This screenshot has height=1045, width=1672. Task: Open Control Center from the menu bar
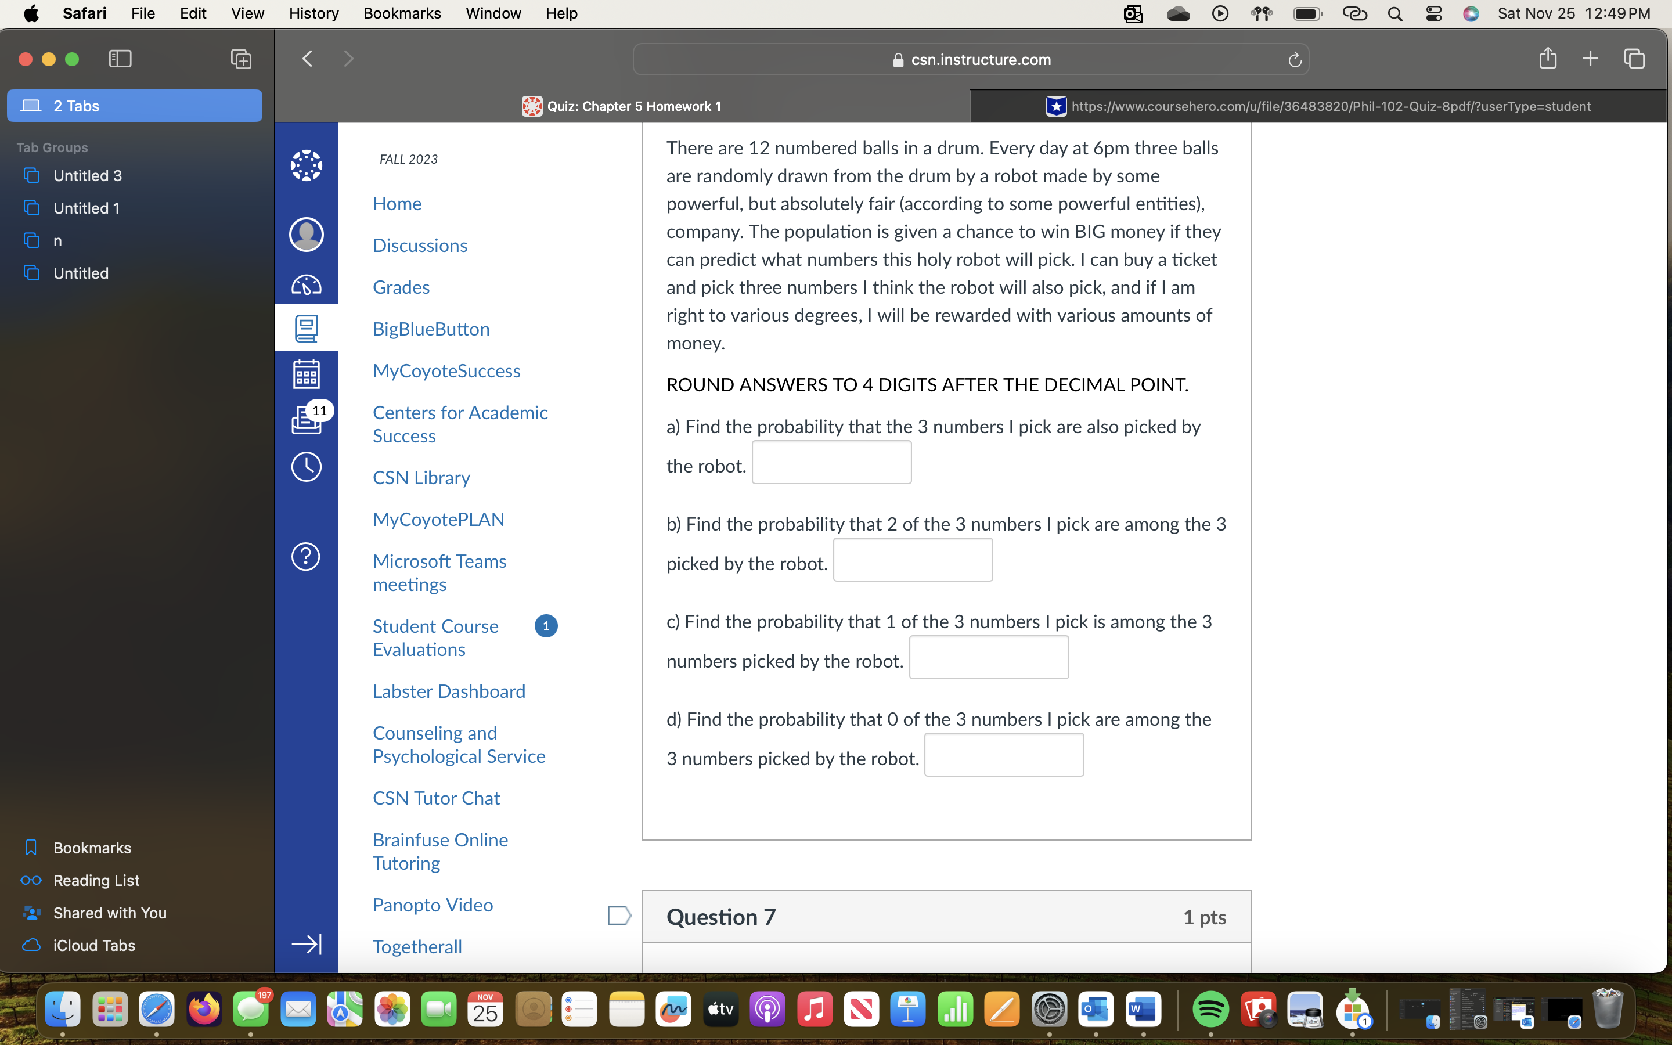(x=1433, y=13)
